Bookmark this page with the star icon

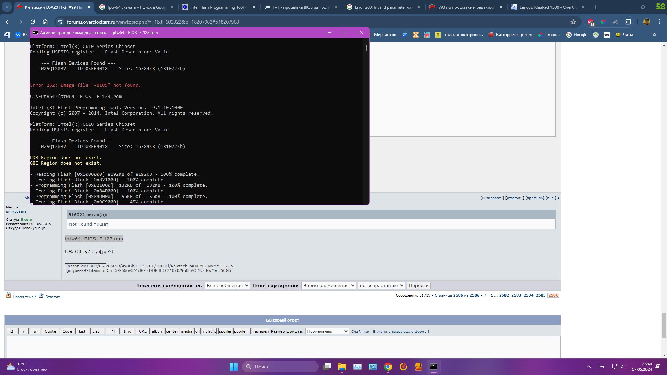click(x=573, y=22)
